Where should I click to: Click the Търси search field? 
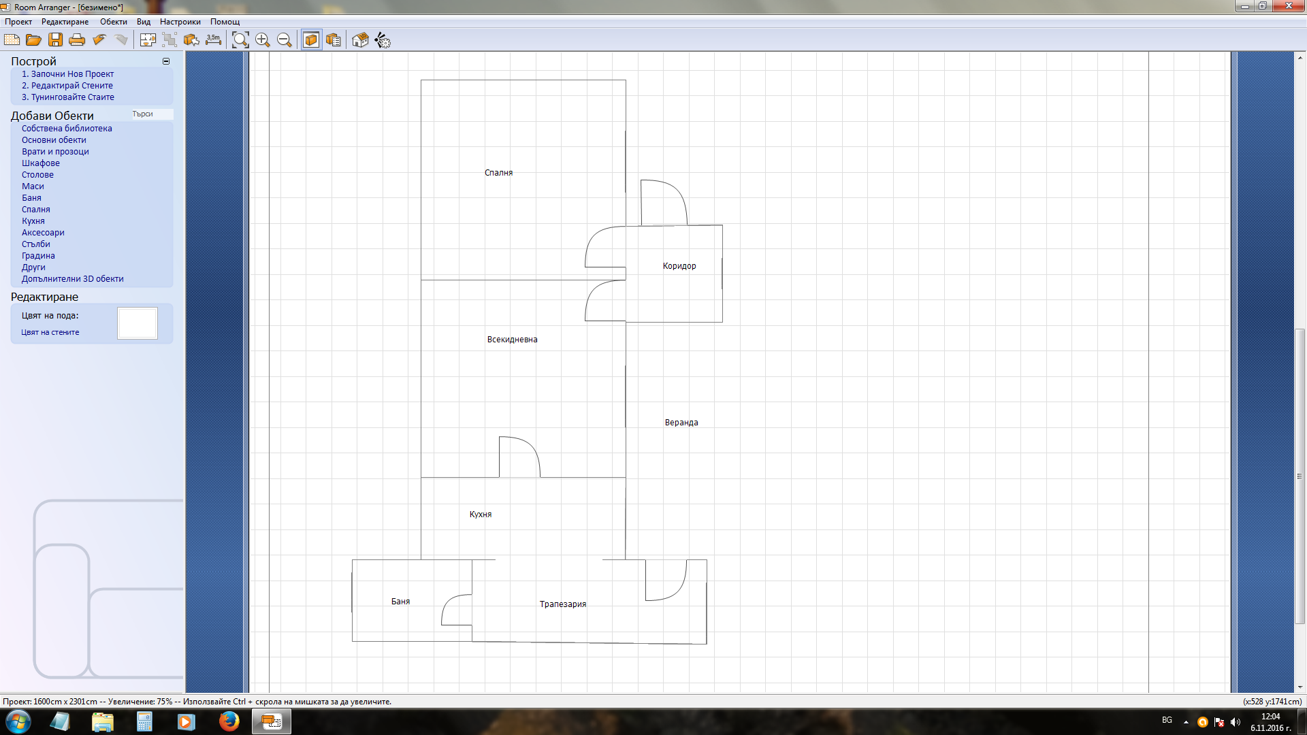[x=151, y=114]
